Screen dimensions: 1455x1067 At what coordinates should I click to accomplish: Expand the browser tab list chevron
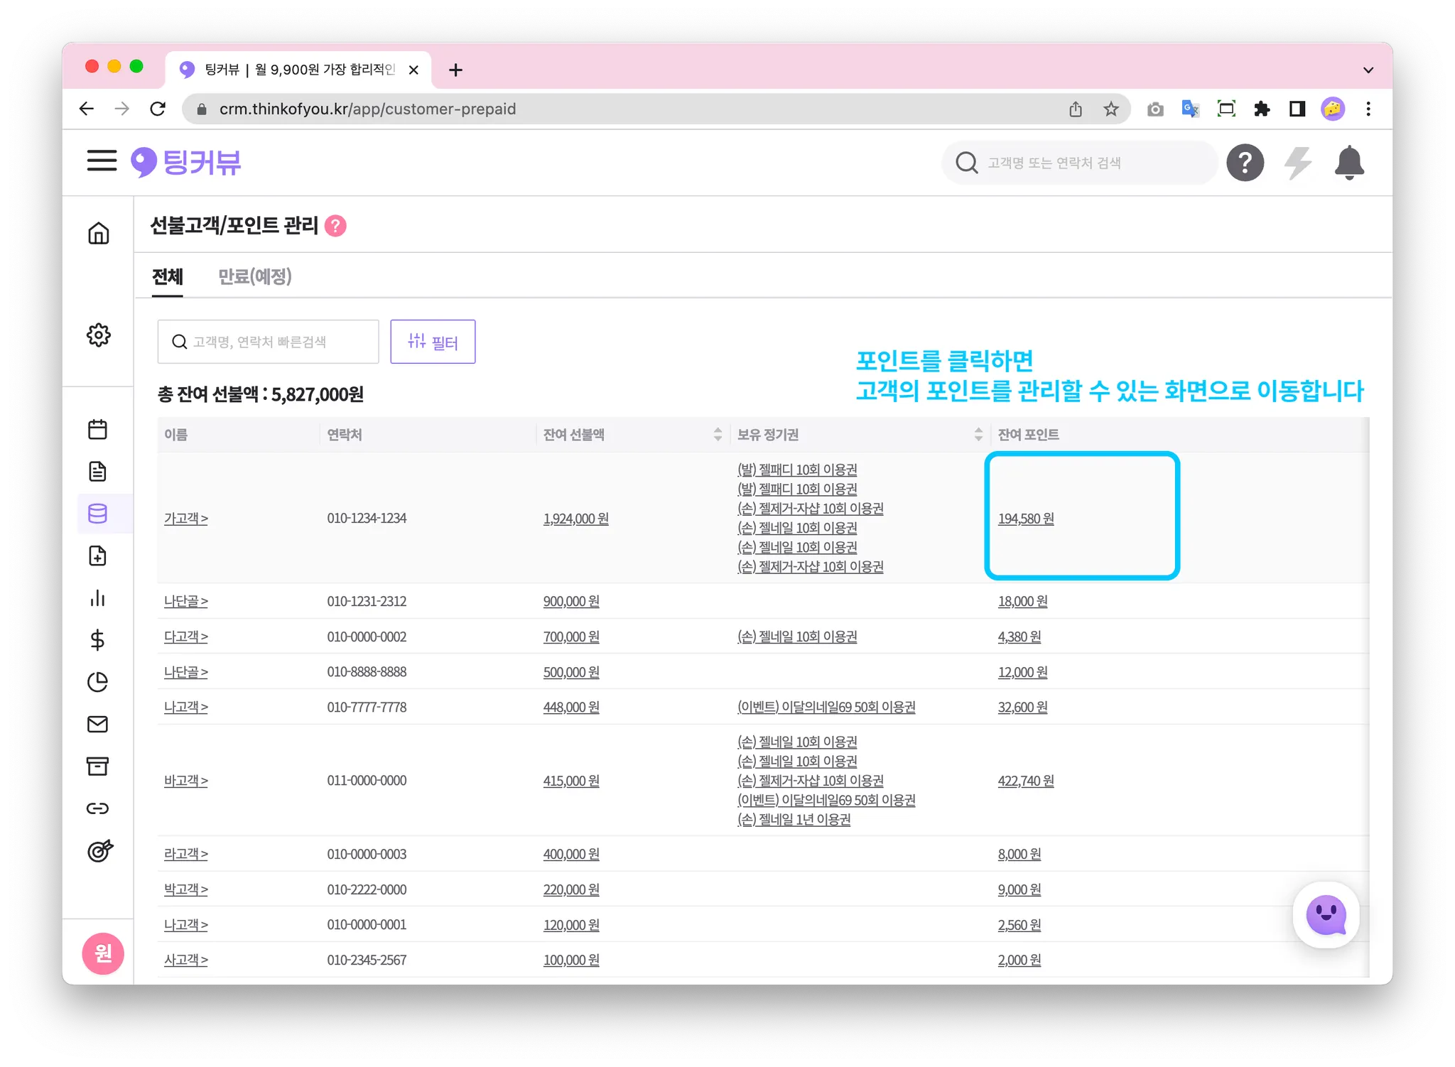[x=1368, y=70]
